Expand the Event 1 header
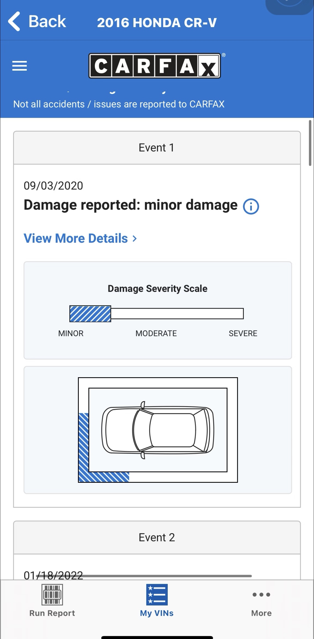314x639 pixels. (x=157, y=148)
